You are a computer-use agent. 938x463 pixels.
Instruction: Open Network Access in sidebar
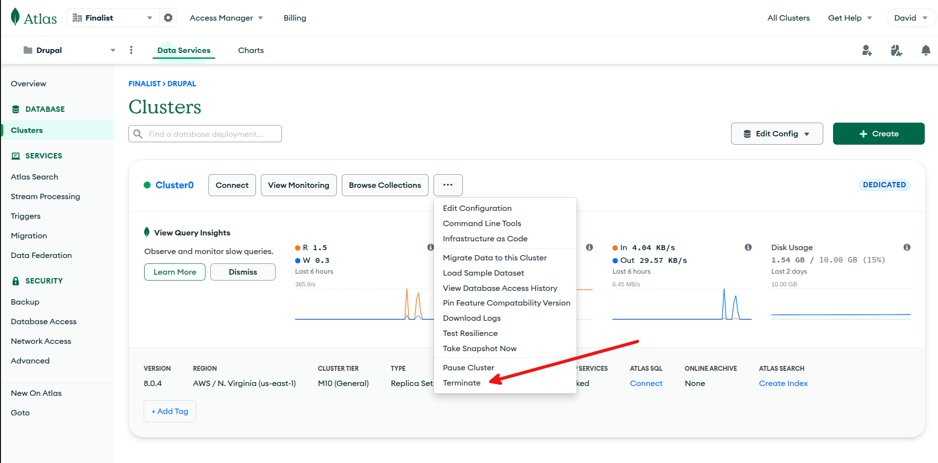coord(41,341)
